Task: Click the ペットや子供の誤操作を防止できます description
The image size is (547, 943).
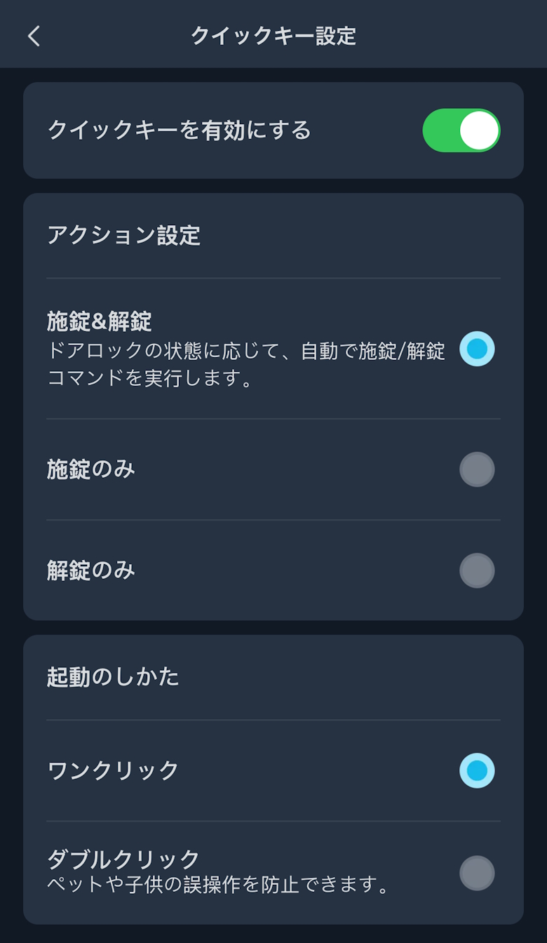Action: [x=217, y=884]
